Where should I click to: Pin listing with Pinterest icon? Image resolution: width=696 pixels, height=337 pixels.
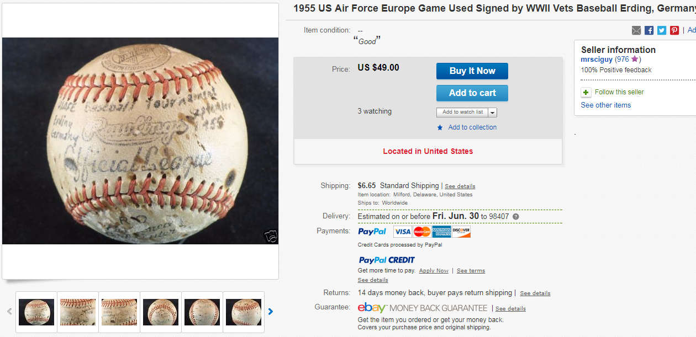tap(674, 30)
